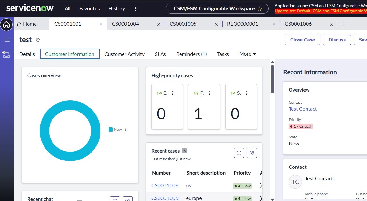Click the Update set Default banner text
Image resolution: width=367 pixels, height=201 pixels.
pos(321,11)
